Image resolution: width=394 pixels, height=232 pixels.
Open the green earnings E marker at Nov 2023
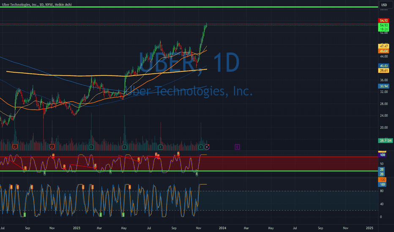point(201,147)
